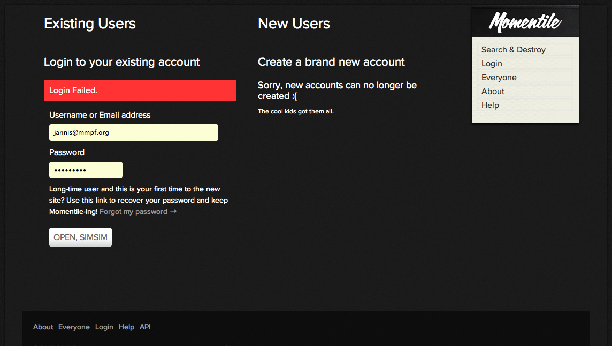
Task: Submit with the OPEN, SIMSIM button
Action: click(80, 237)
